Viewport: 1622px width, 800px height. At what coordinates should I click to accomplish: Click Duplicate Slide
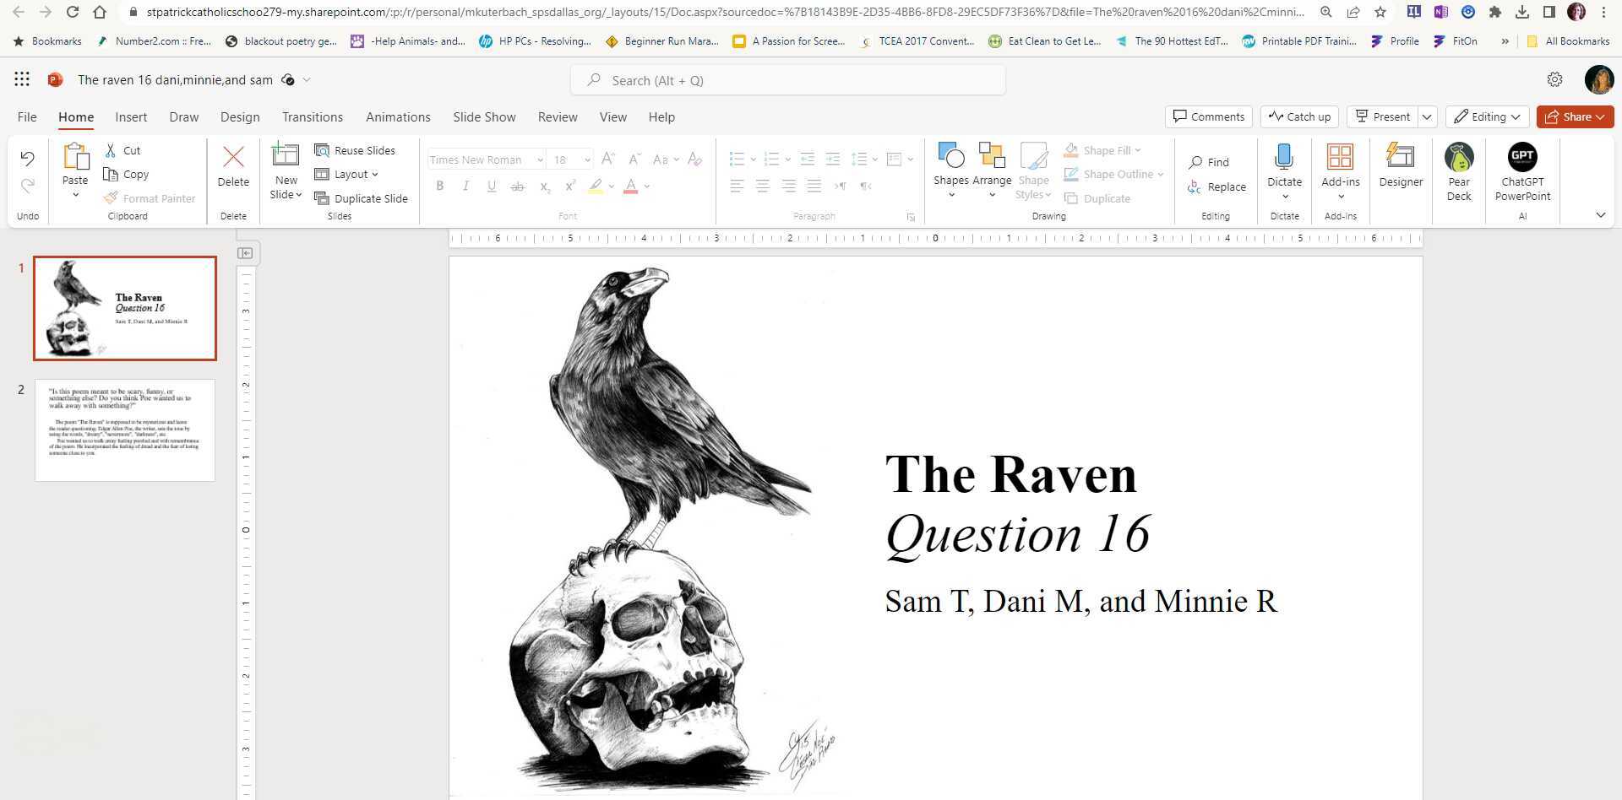[x=361, y=198]
